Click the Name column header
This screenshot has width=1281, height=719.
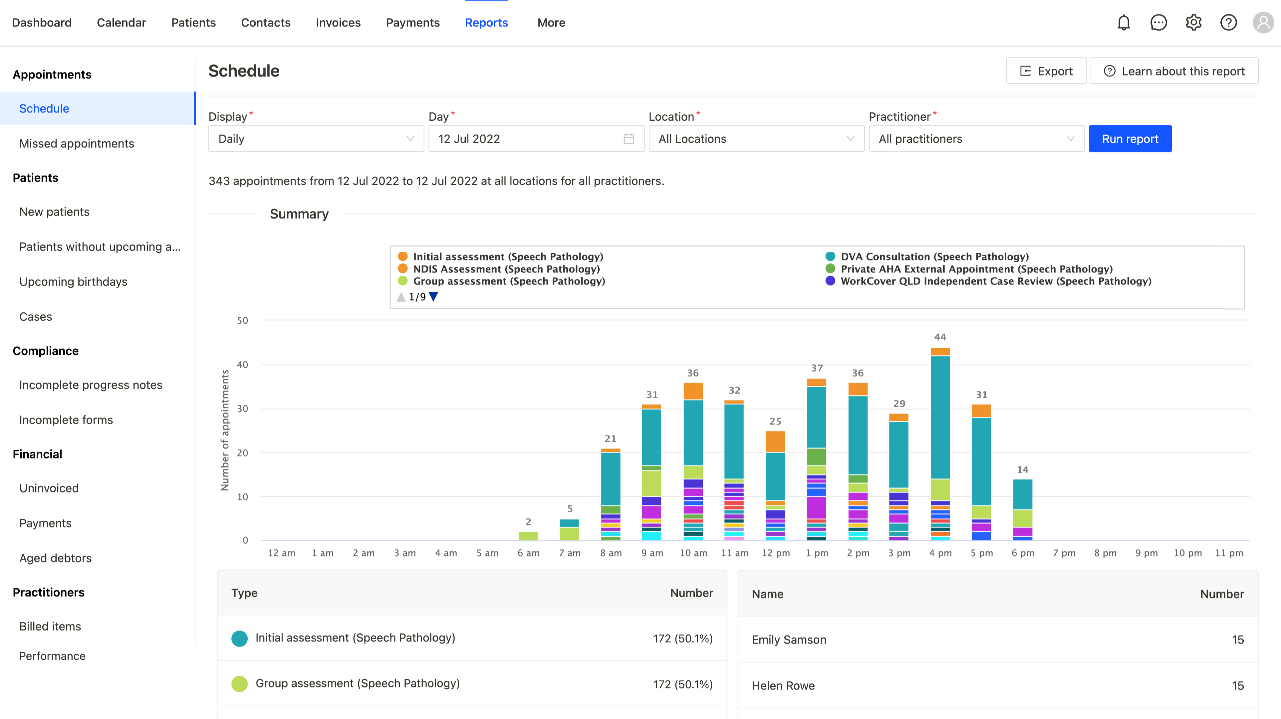pos(767,594)
